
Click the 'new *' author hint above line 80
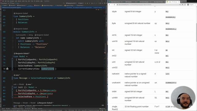[17, 75]
